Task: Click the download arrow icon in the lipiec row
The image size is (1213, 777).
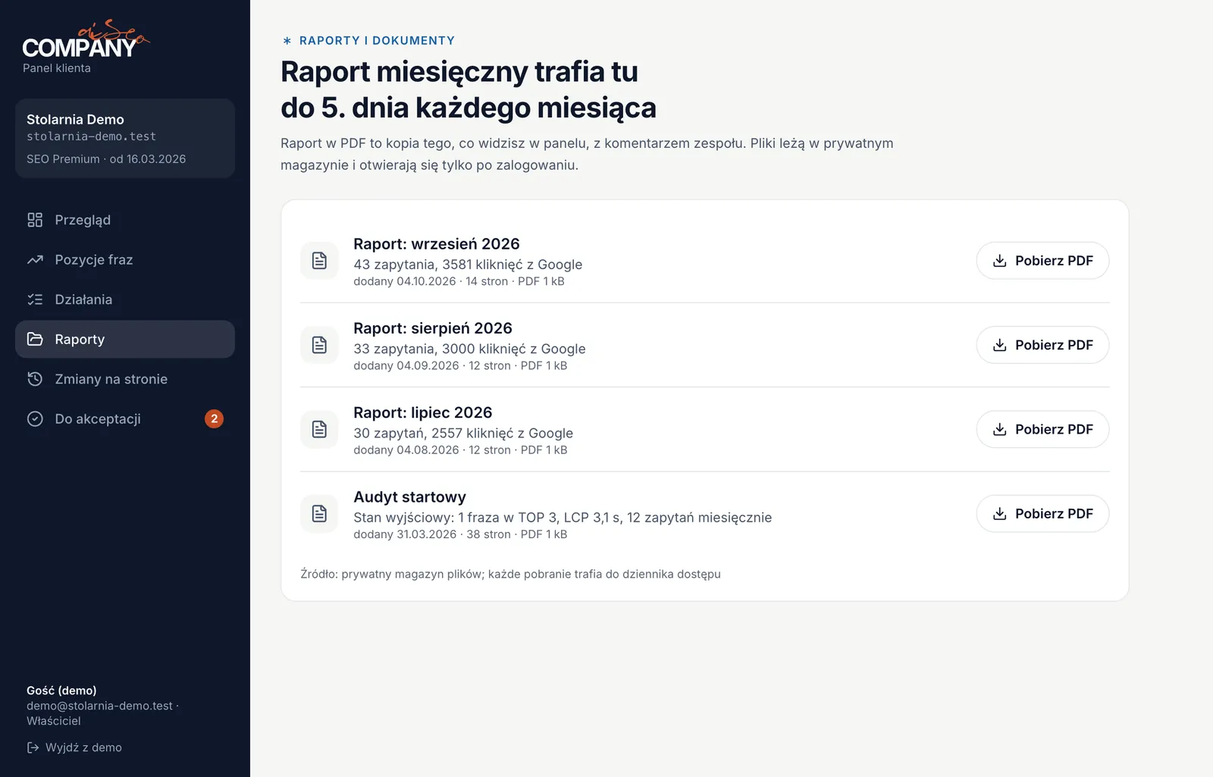Action: click(1000, 429)
